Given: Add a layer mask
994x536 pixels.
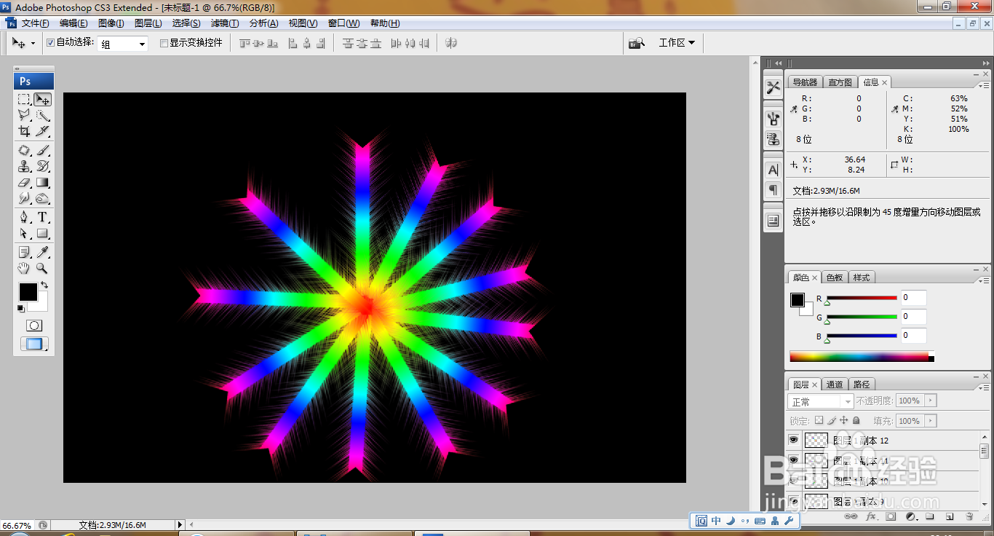Looking at the screenshot, I should coord(890,516).
